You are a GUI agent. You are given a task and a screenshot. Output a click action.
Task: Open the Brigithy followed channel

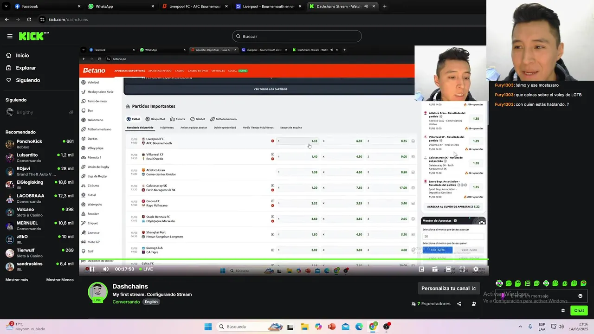[39, 112]
